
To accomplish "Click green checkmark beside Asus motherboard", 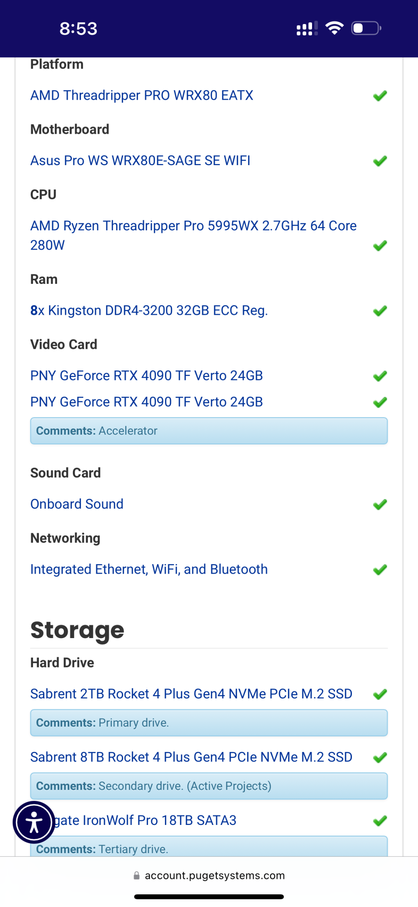I will (380, 161).
